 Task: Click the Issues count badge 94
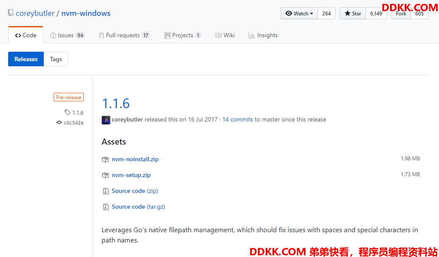tap(80, 35)
